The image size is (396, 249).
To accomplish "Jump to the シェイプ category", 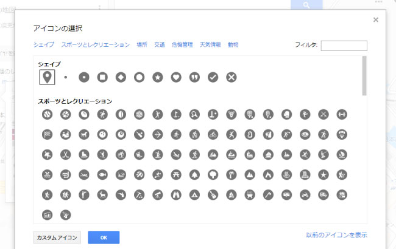I will pos(44,45).
